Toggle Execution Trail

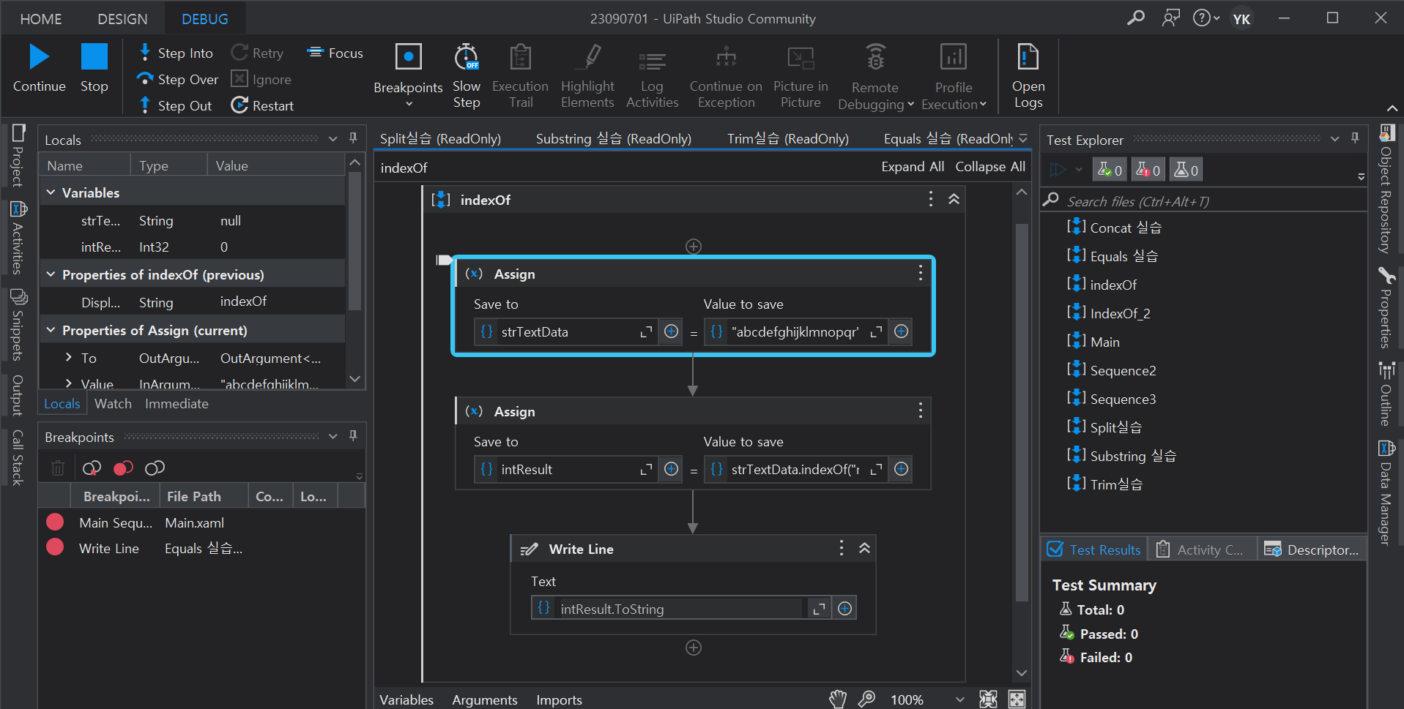click(x=520, y=76)
